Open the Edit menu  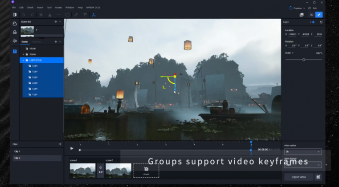(21, 8)
